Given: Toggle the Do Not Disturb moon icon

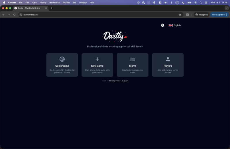Looking at the screenshot, I should [x=183, y=3].
